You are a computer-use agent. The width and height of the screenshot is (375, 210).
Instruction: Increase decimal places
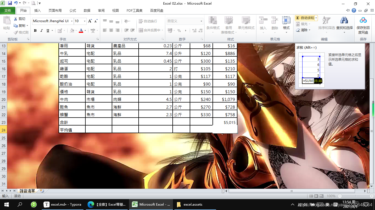[x=194, y=31]
